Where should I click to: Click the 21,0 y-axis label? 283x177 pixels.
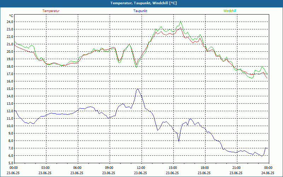coord(10,44)
